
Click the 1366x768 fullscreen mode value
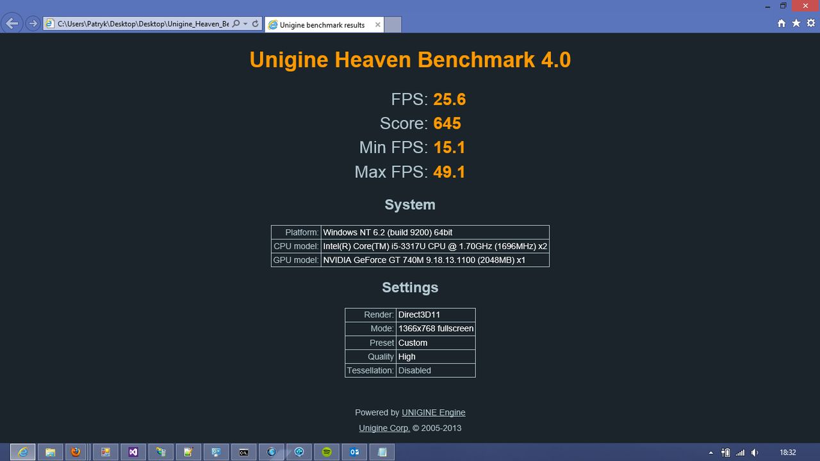coord(436,328)
